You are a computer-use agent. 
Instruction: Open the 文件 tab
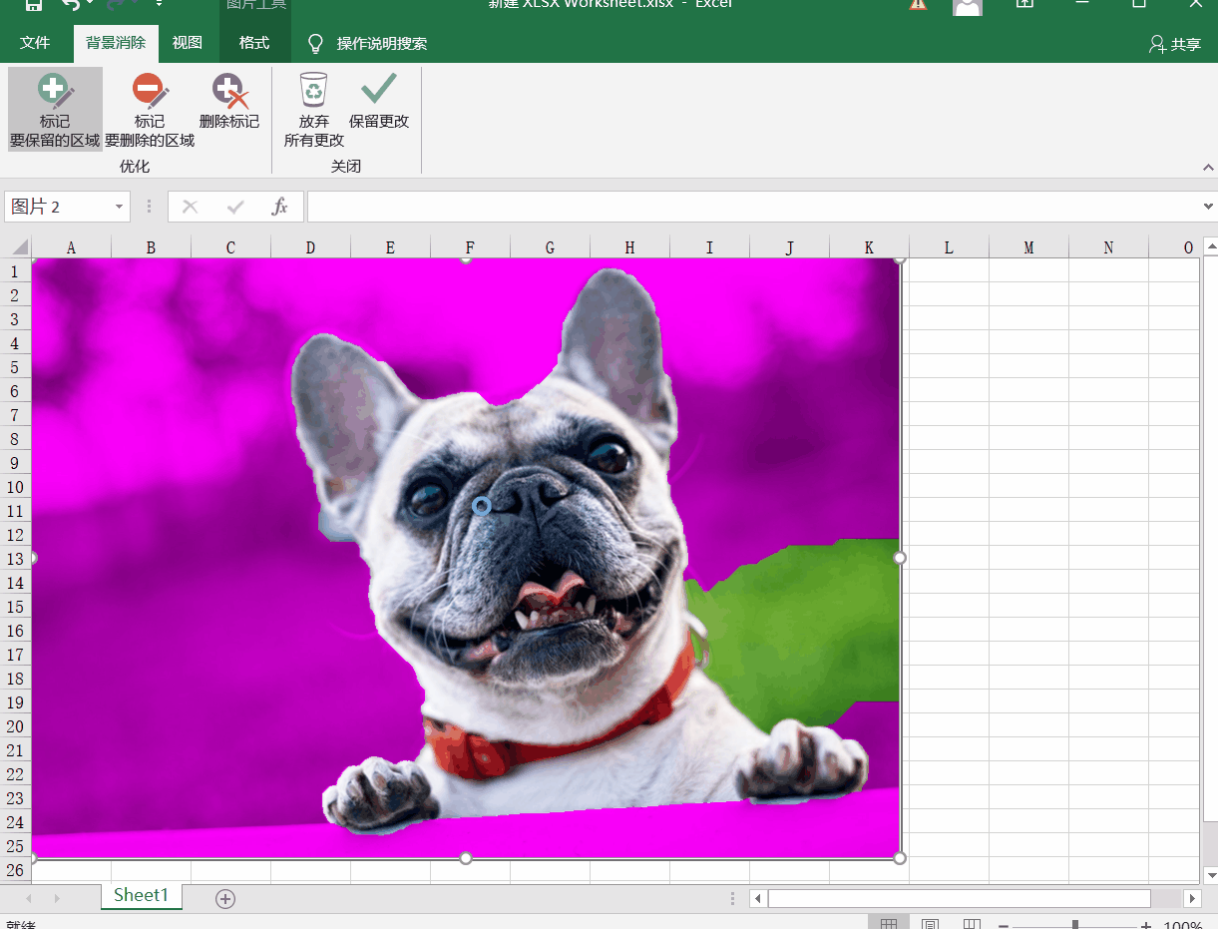(x=35, y=43)
